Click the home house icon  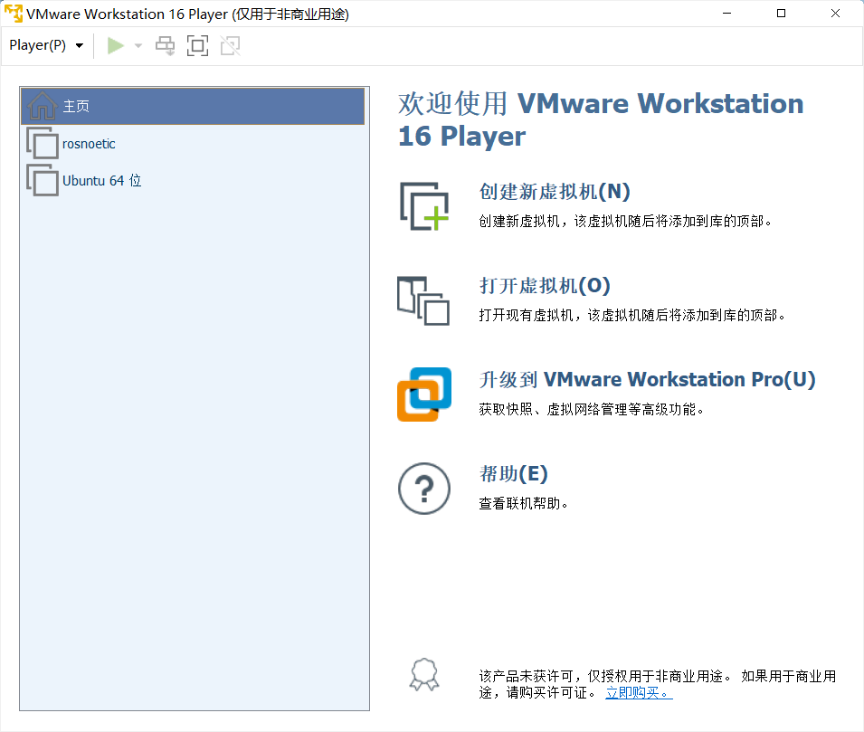43,105
